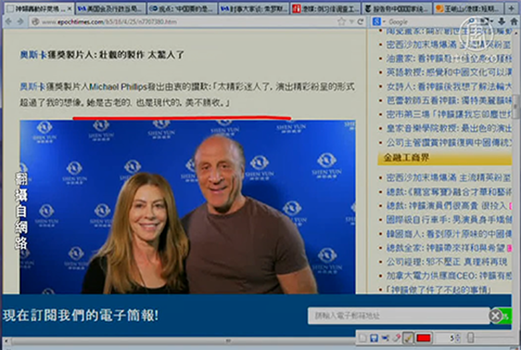521x350 pixels.
Task: Open the 報告:中國國家統 tab
Action: coord(394,8)
